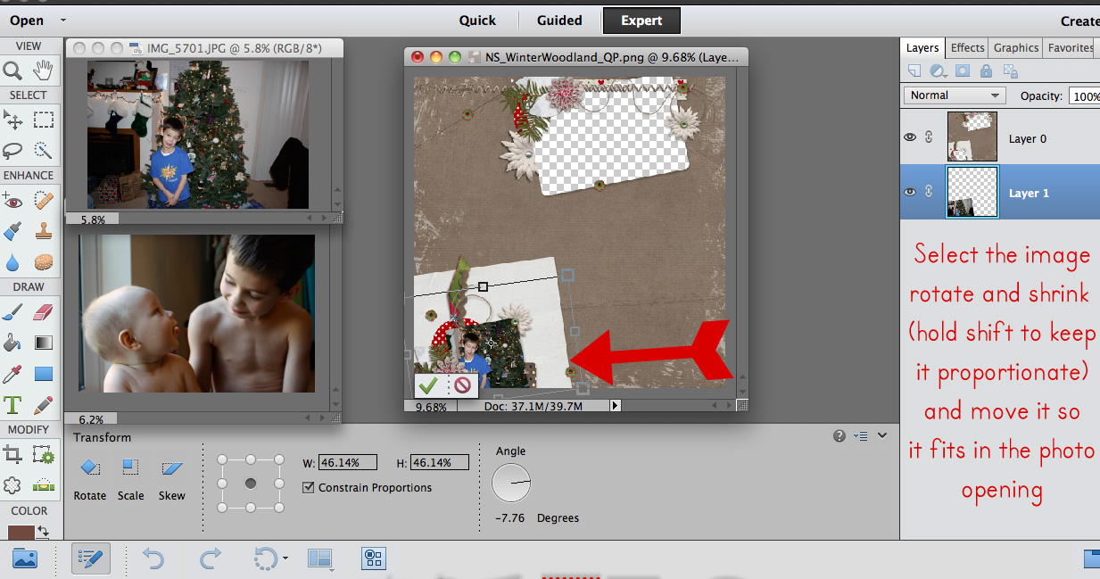Select the Horizontal Type tool
This screenshot has width=1100, height=579.
(12, 405)
